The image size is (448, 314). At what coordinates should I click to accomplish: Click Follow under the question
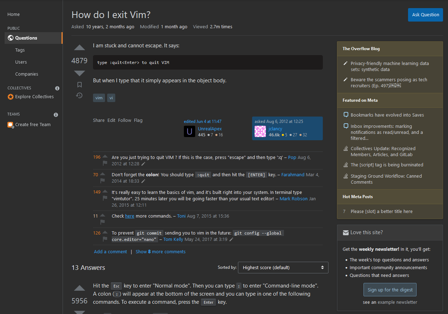tap(125, 120)
